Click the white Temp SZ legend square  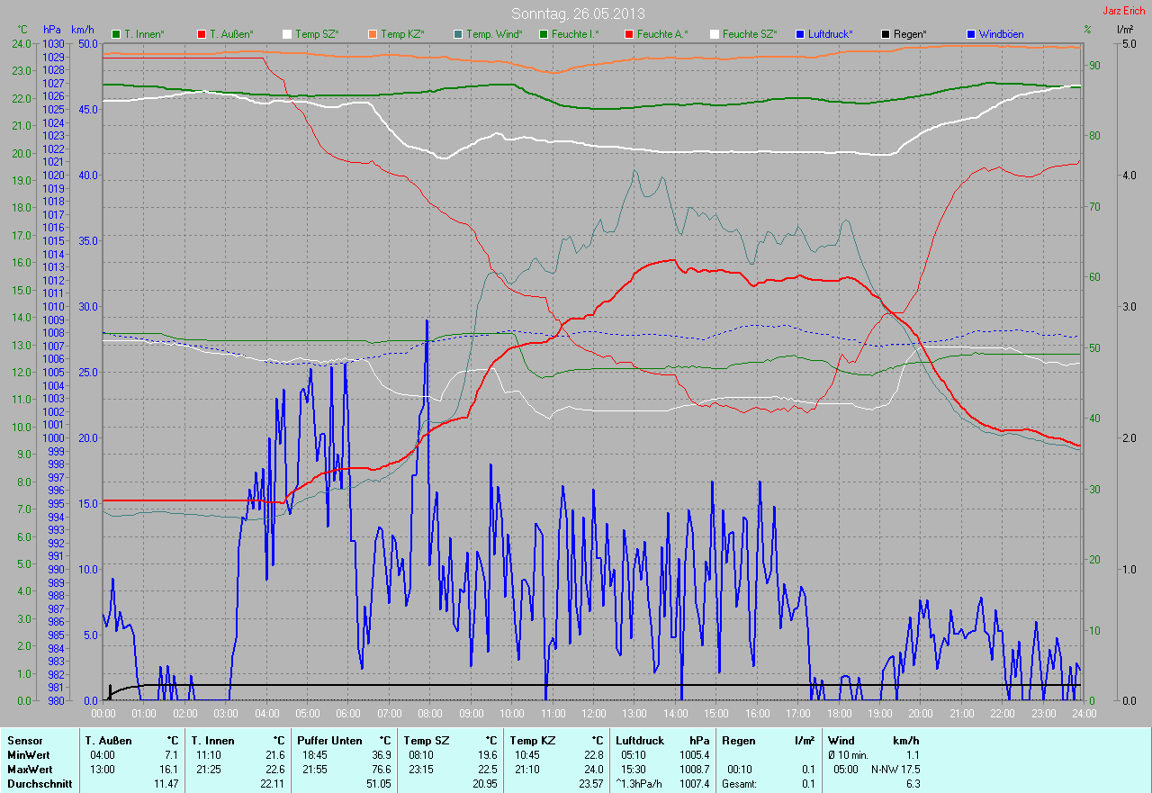coord(287,34)
